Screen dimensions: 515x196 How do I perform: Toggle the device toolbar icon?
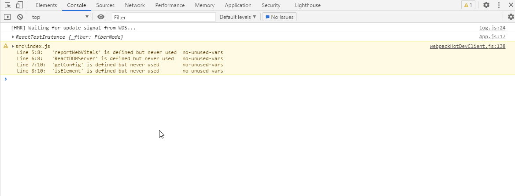coord(19,5)
